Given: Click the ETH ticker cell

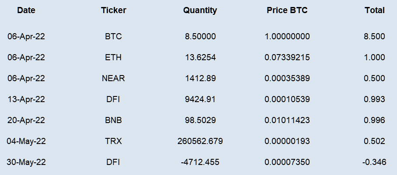Looking at the screenshot, I should point(113,58).
